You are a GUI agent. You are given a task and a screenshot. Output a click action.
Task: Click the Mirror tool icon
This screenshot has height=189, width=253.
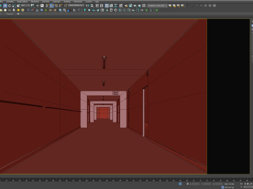click(87, 6)
